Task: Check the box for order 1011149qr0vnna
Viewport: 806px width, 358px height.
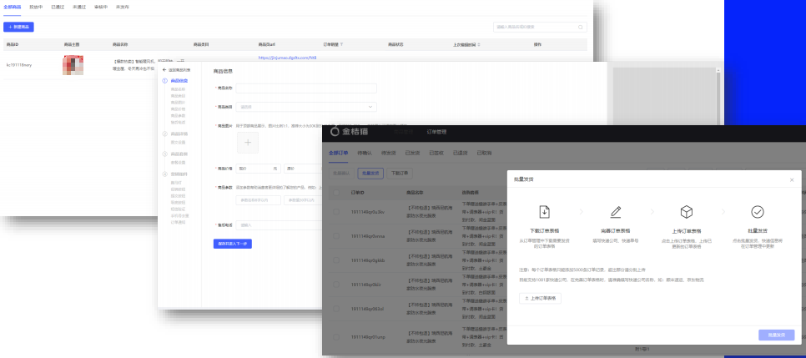Action: tap(335, 236)
